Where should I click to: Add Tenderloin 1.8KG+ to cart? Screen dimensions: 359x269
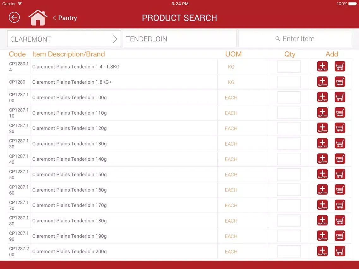340,82
